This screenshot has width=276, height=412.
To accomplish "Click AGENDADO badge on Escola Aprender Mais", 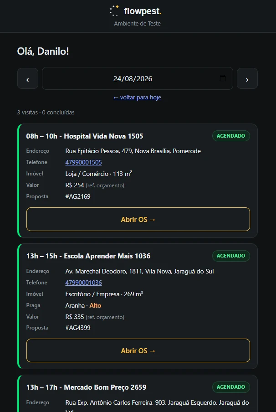I will click(x=231, y=256).
